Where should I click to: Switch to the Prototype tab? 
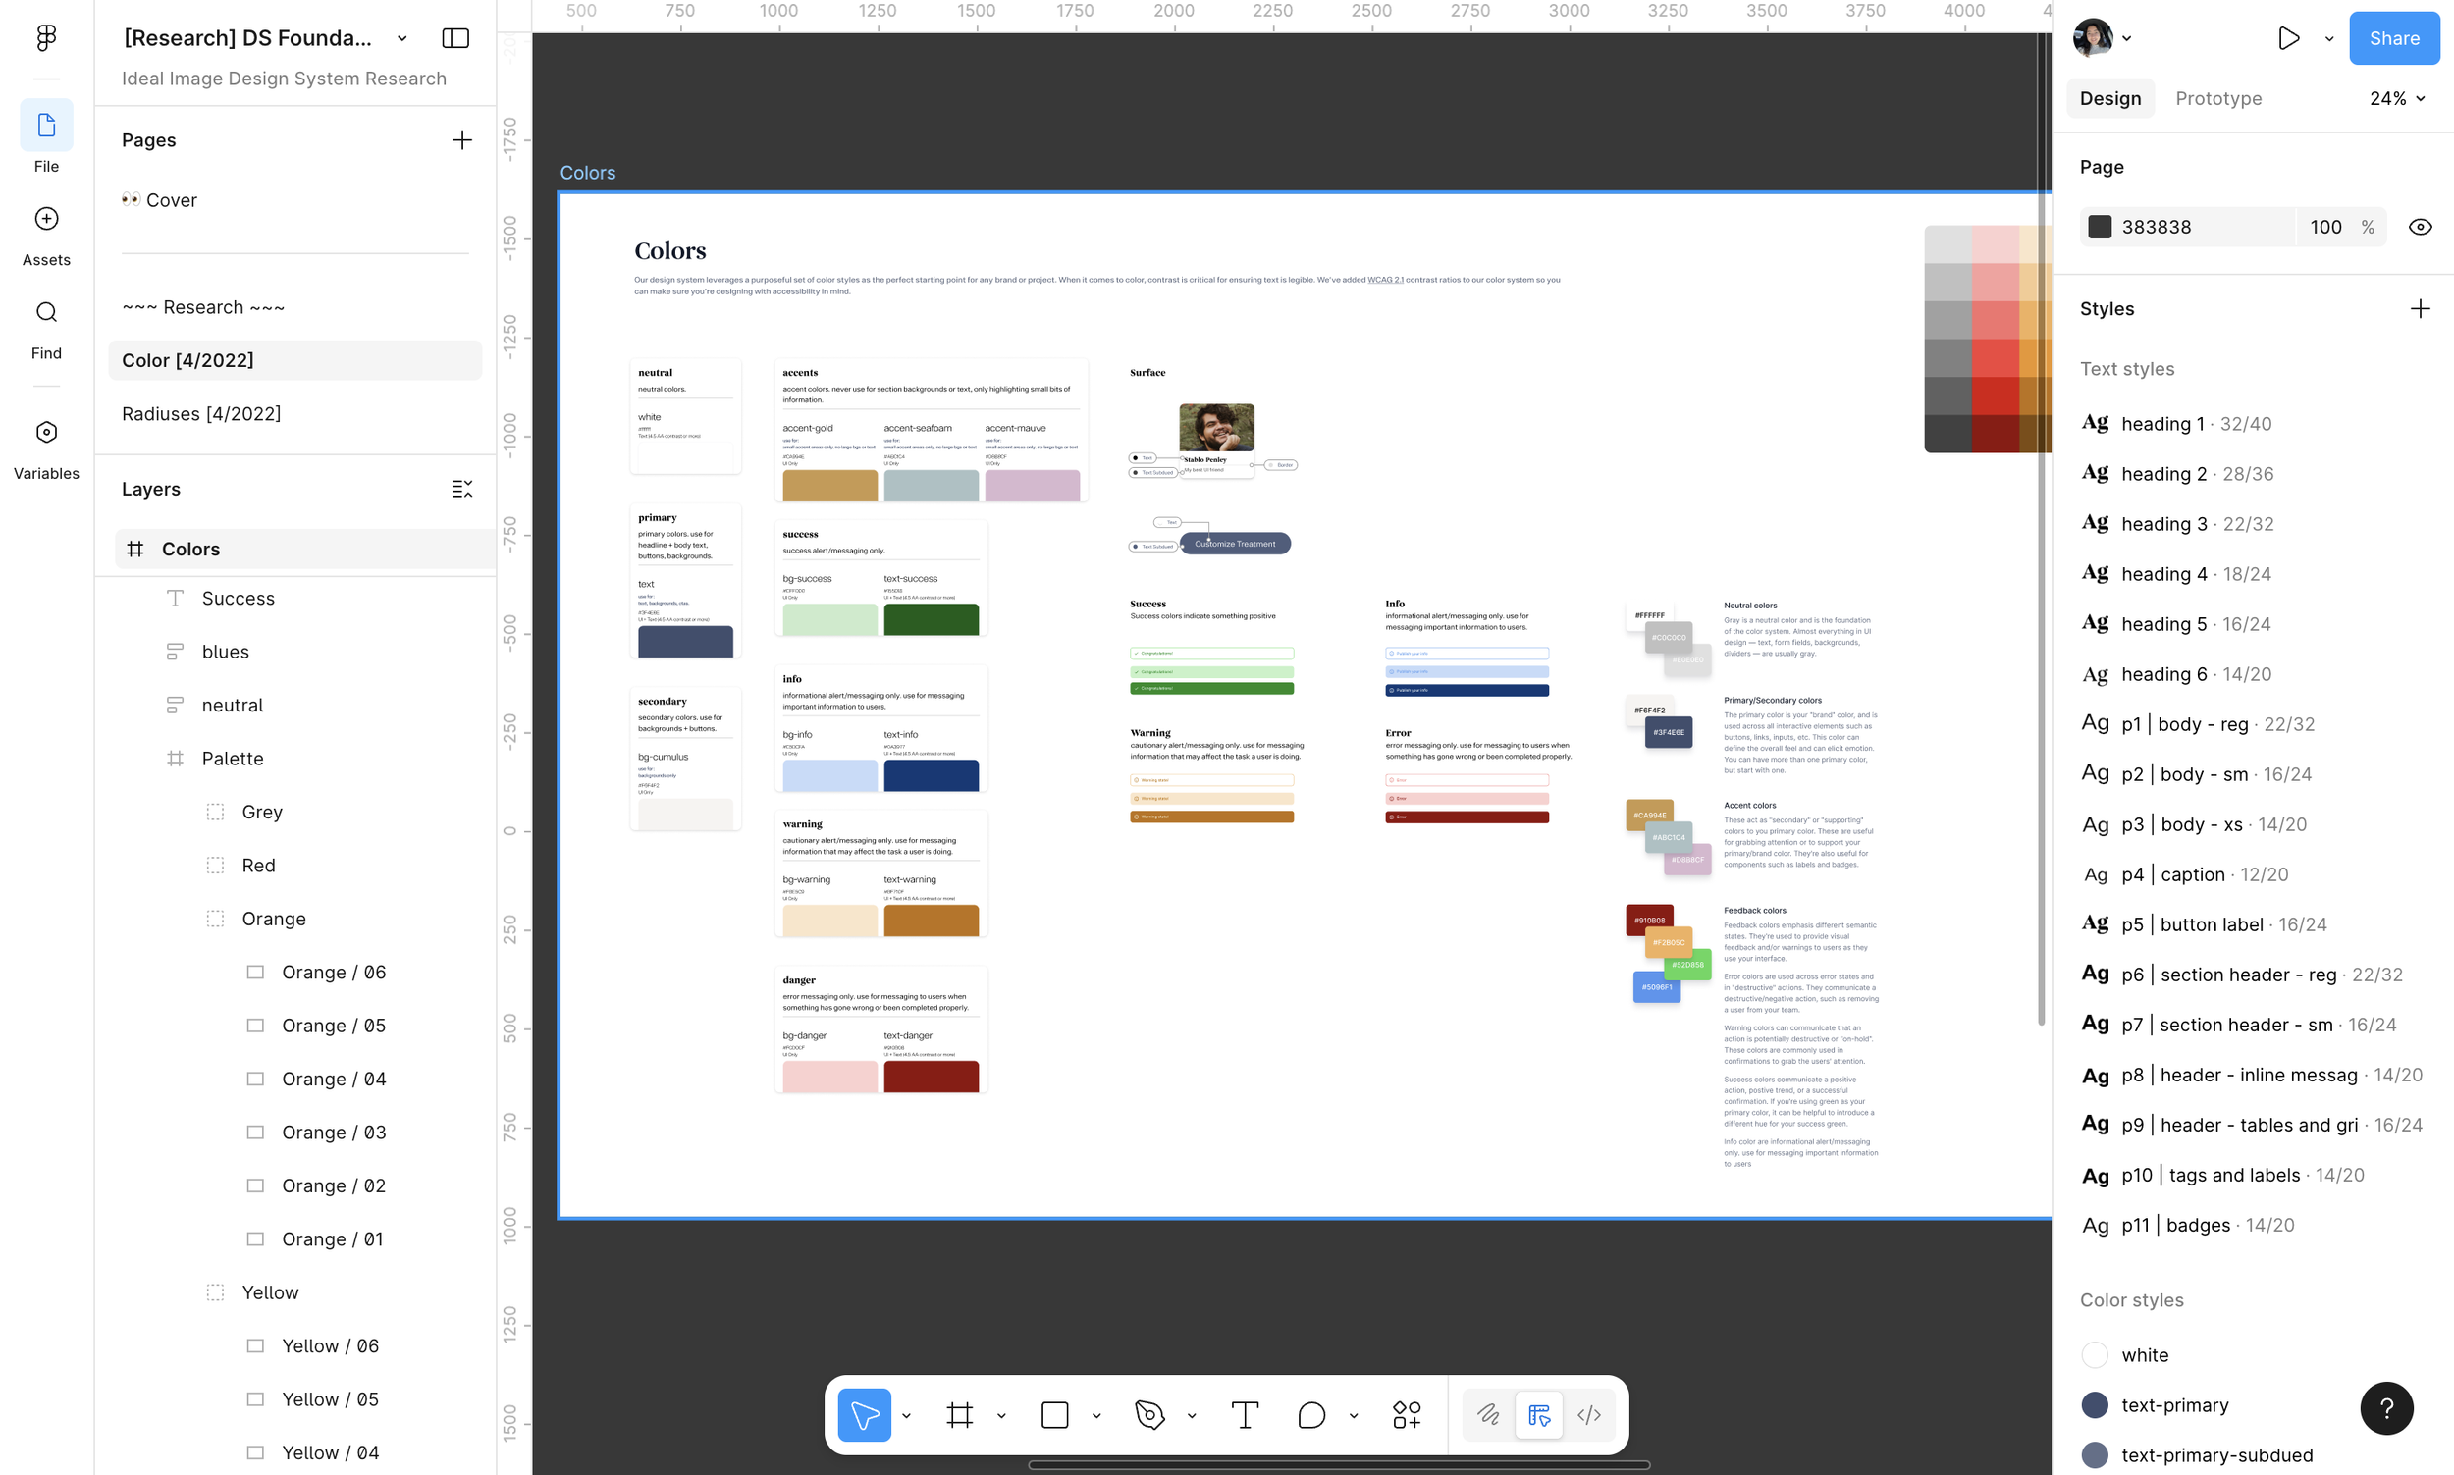2217,98
